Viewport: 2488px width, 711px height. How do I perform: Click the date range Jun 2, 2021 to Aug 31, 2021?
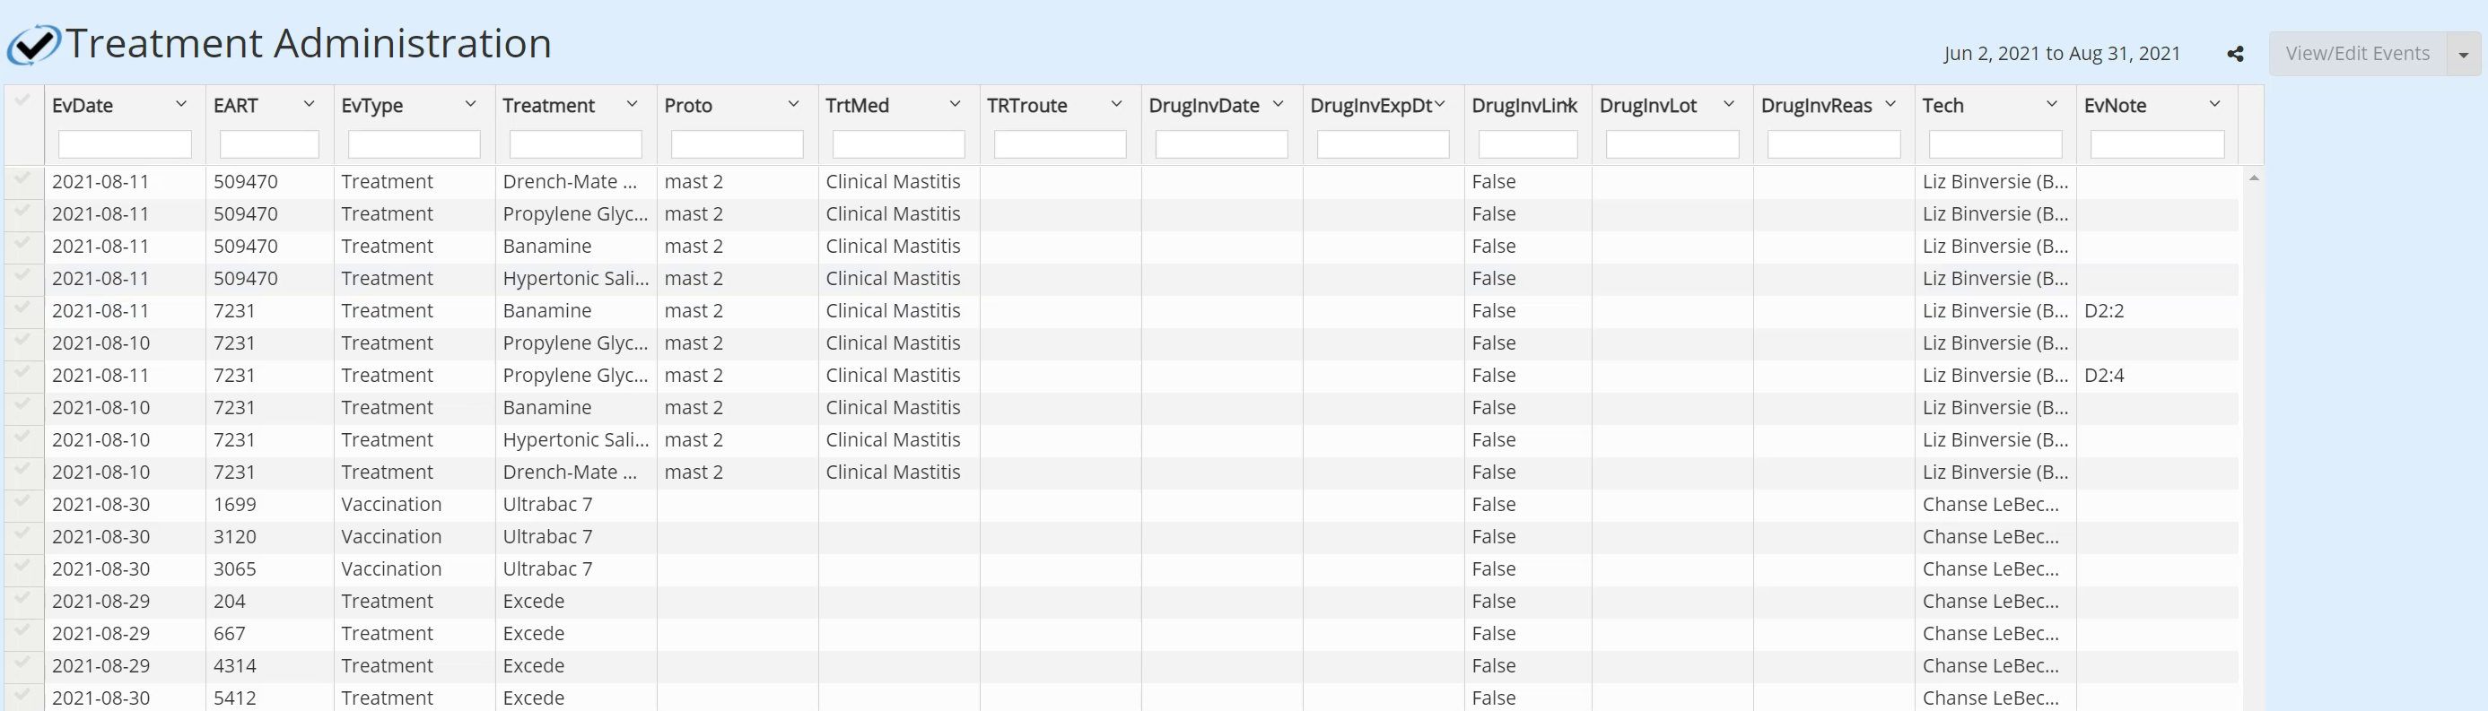[x=2062, y=54]
